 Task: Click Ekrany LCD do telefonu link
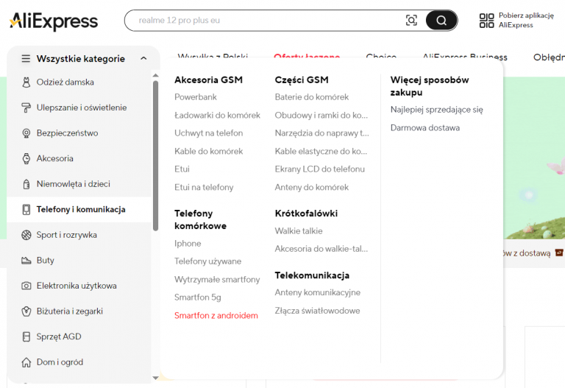click(x=319, y=169)
